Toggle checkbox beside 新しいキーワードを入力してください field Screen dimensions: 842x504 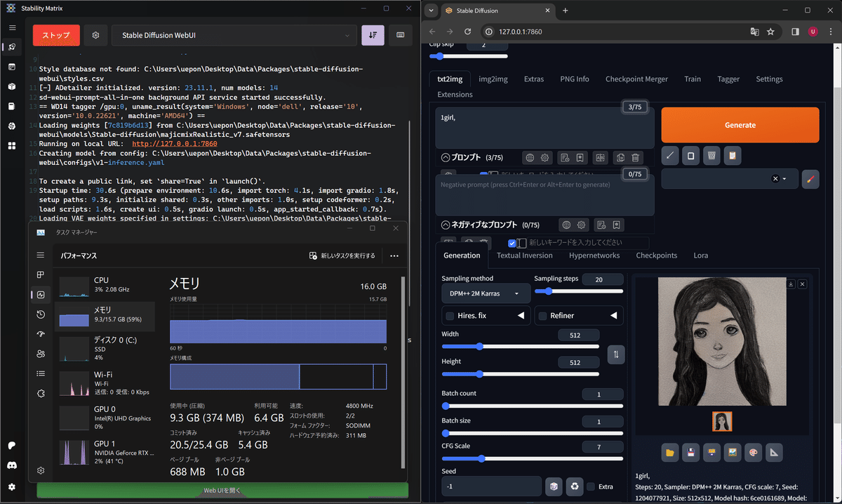(x=512, y=243)
